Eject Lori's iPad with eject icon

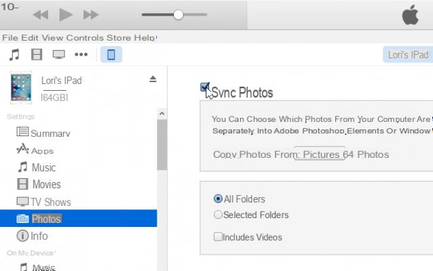tap(153, 79)
